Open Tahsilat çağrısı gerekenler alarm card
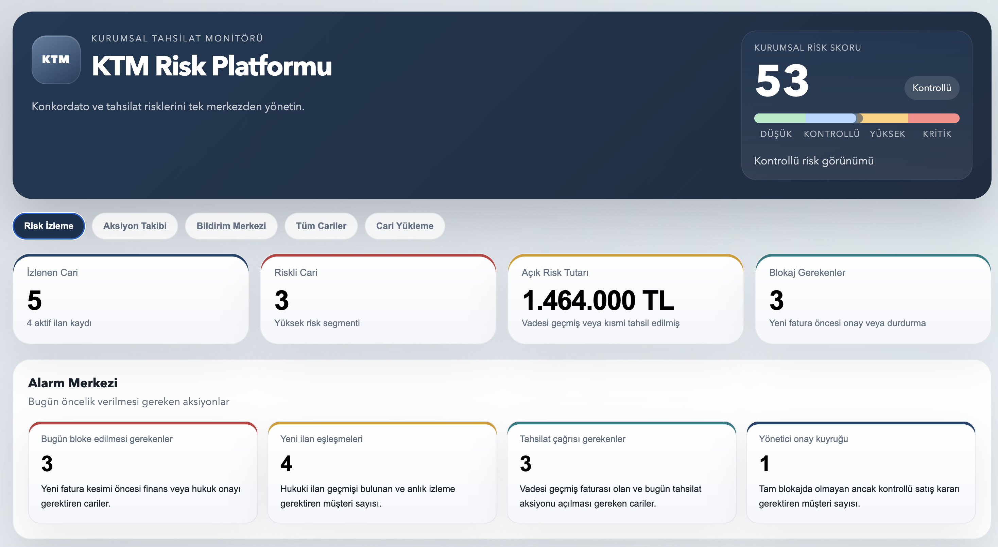Screen dimensions: 998x547 click(621, 472)
